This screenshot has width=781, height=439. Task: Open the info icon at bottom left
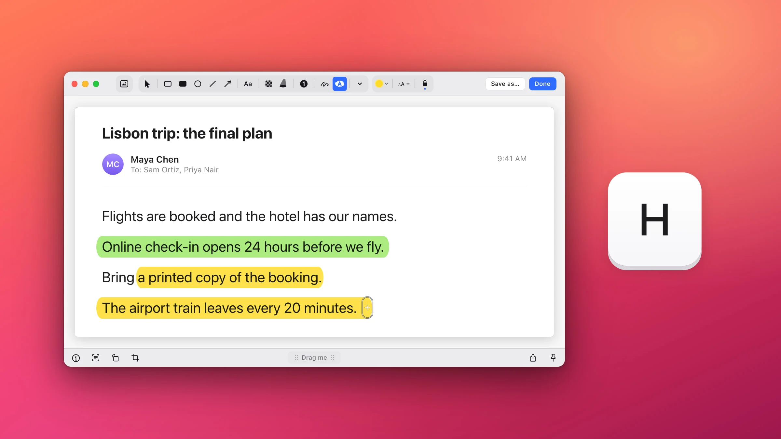tap(76, 358)
